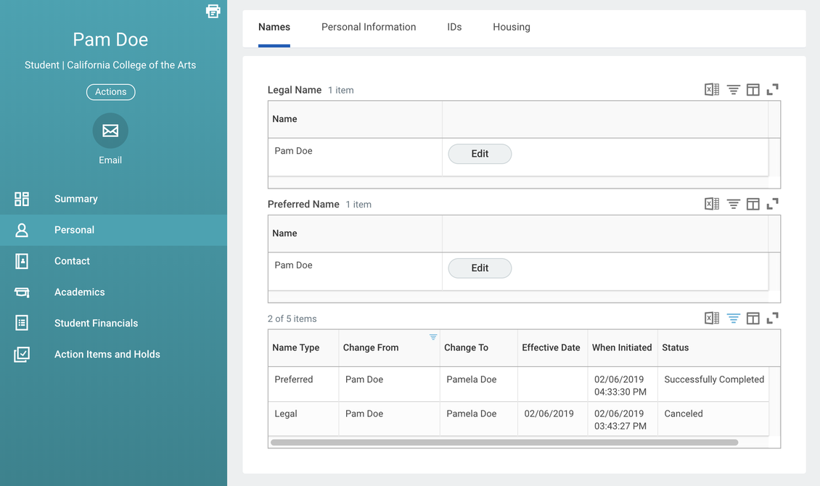Click the Summary dashboard icon in the sidebar
This screenshot has width=820, height=486.
(x=22, y=199)
